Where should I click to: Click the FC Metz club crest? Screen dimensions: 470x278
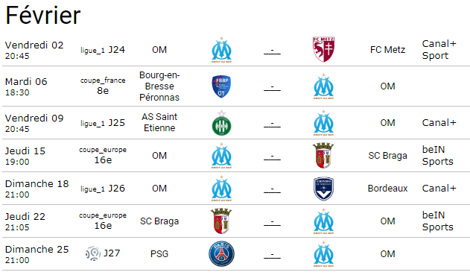323,49
